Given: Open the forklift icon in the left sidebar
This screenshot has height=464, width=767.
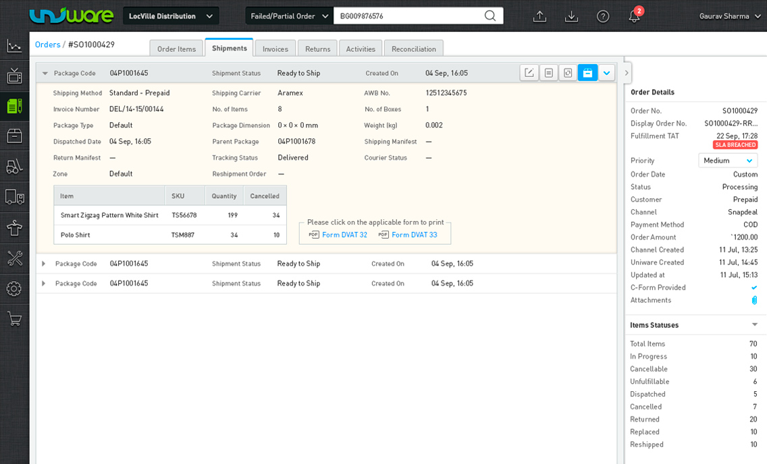Looking at the screenshot, I should click(x=14, y=167).
